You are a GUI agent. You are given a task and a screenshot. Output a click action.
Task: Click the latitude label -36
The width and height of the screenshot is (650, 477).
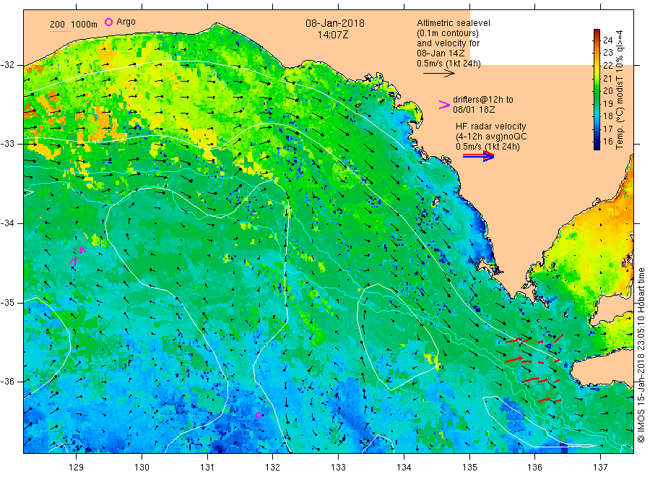coord(7,382)
